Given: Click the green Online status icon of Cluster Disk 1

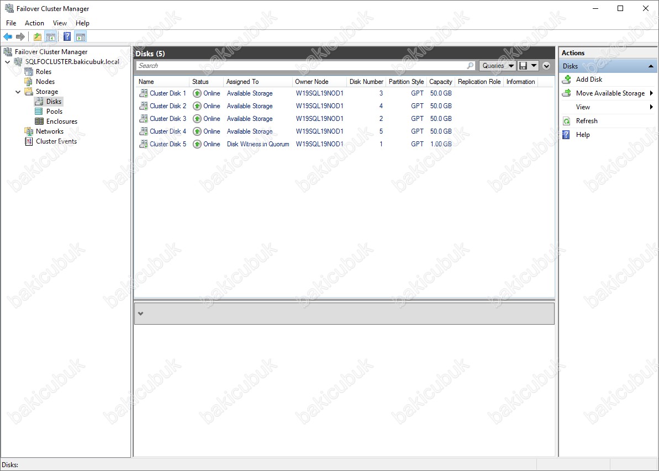Looking at the screenshot, I should pos(197,93).
